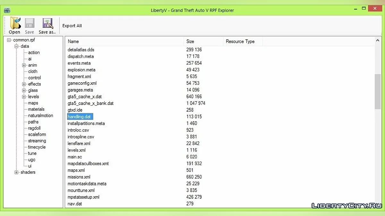The height and width of the screenshot is (216, 385).
Task: Sort files by Name column header
Action: point(73,41)
